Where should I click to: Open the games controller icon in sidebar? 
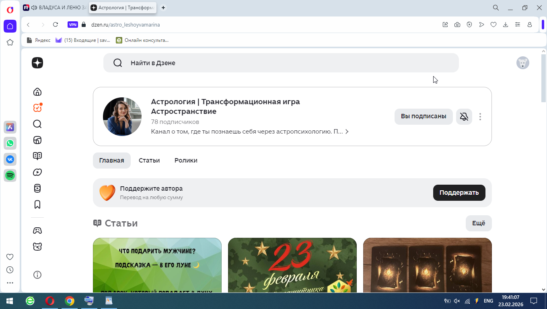[37, 231]
